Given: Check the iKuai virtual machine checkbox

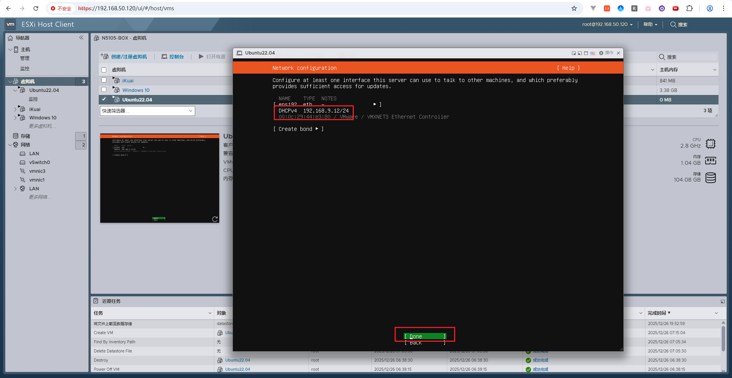Looking at the screenshot, I should point(104,80).
